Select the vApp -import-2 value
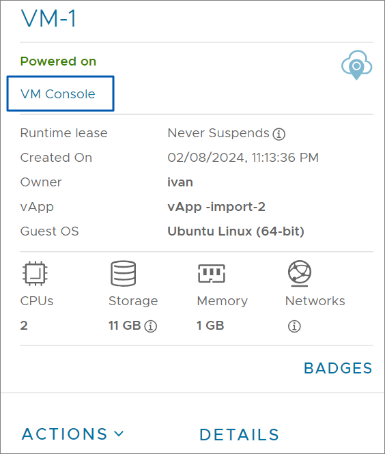The image size is (385, 454). pos(216,207)
